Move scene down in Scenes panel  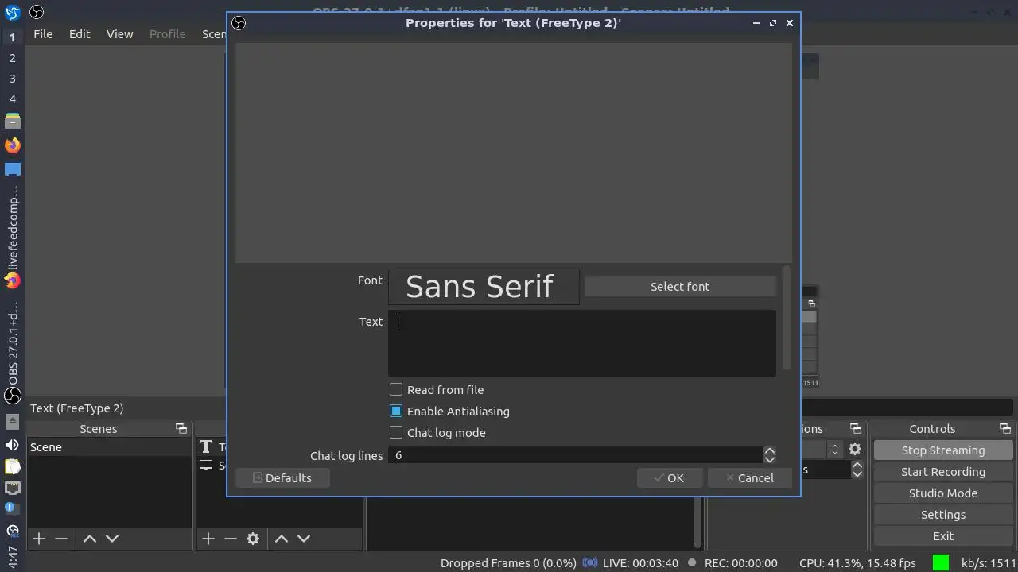(112, 539)
